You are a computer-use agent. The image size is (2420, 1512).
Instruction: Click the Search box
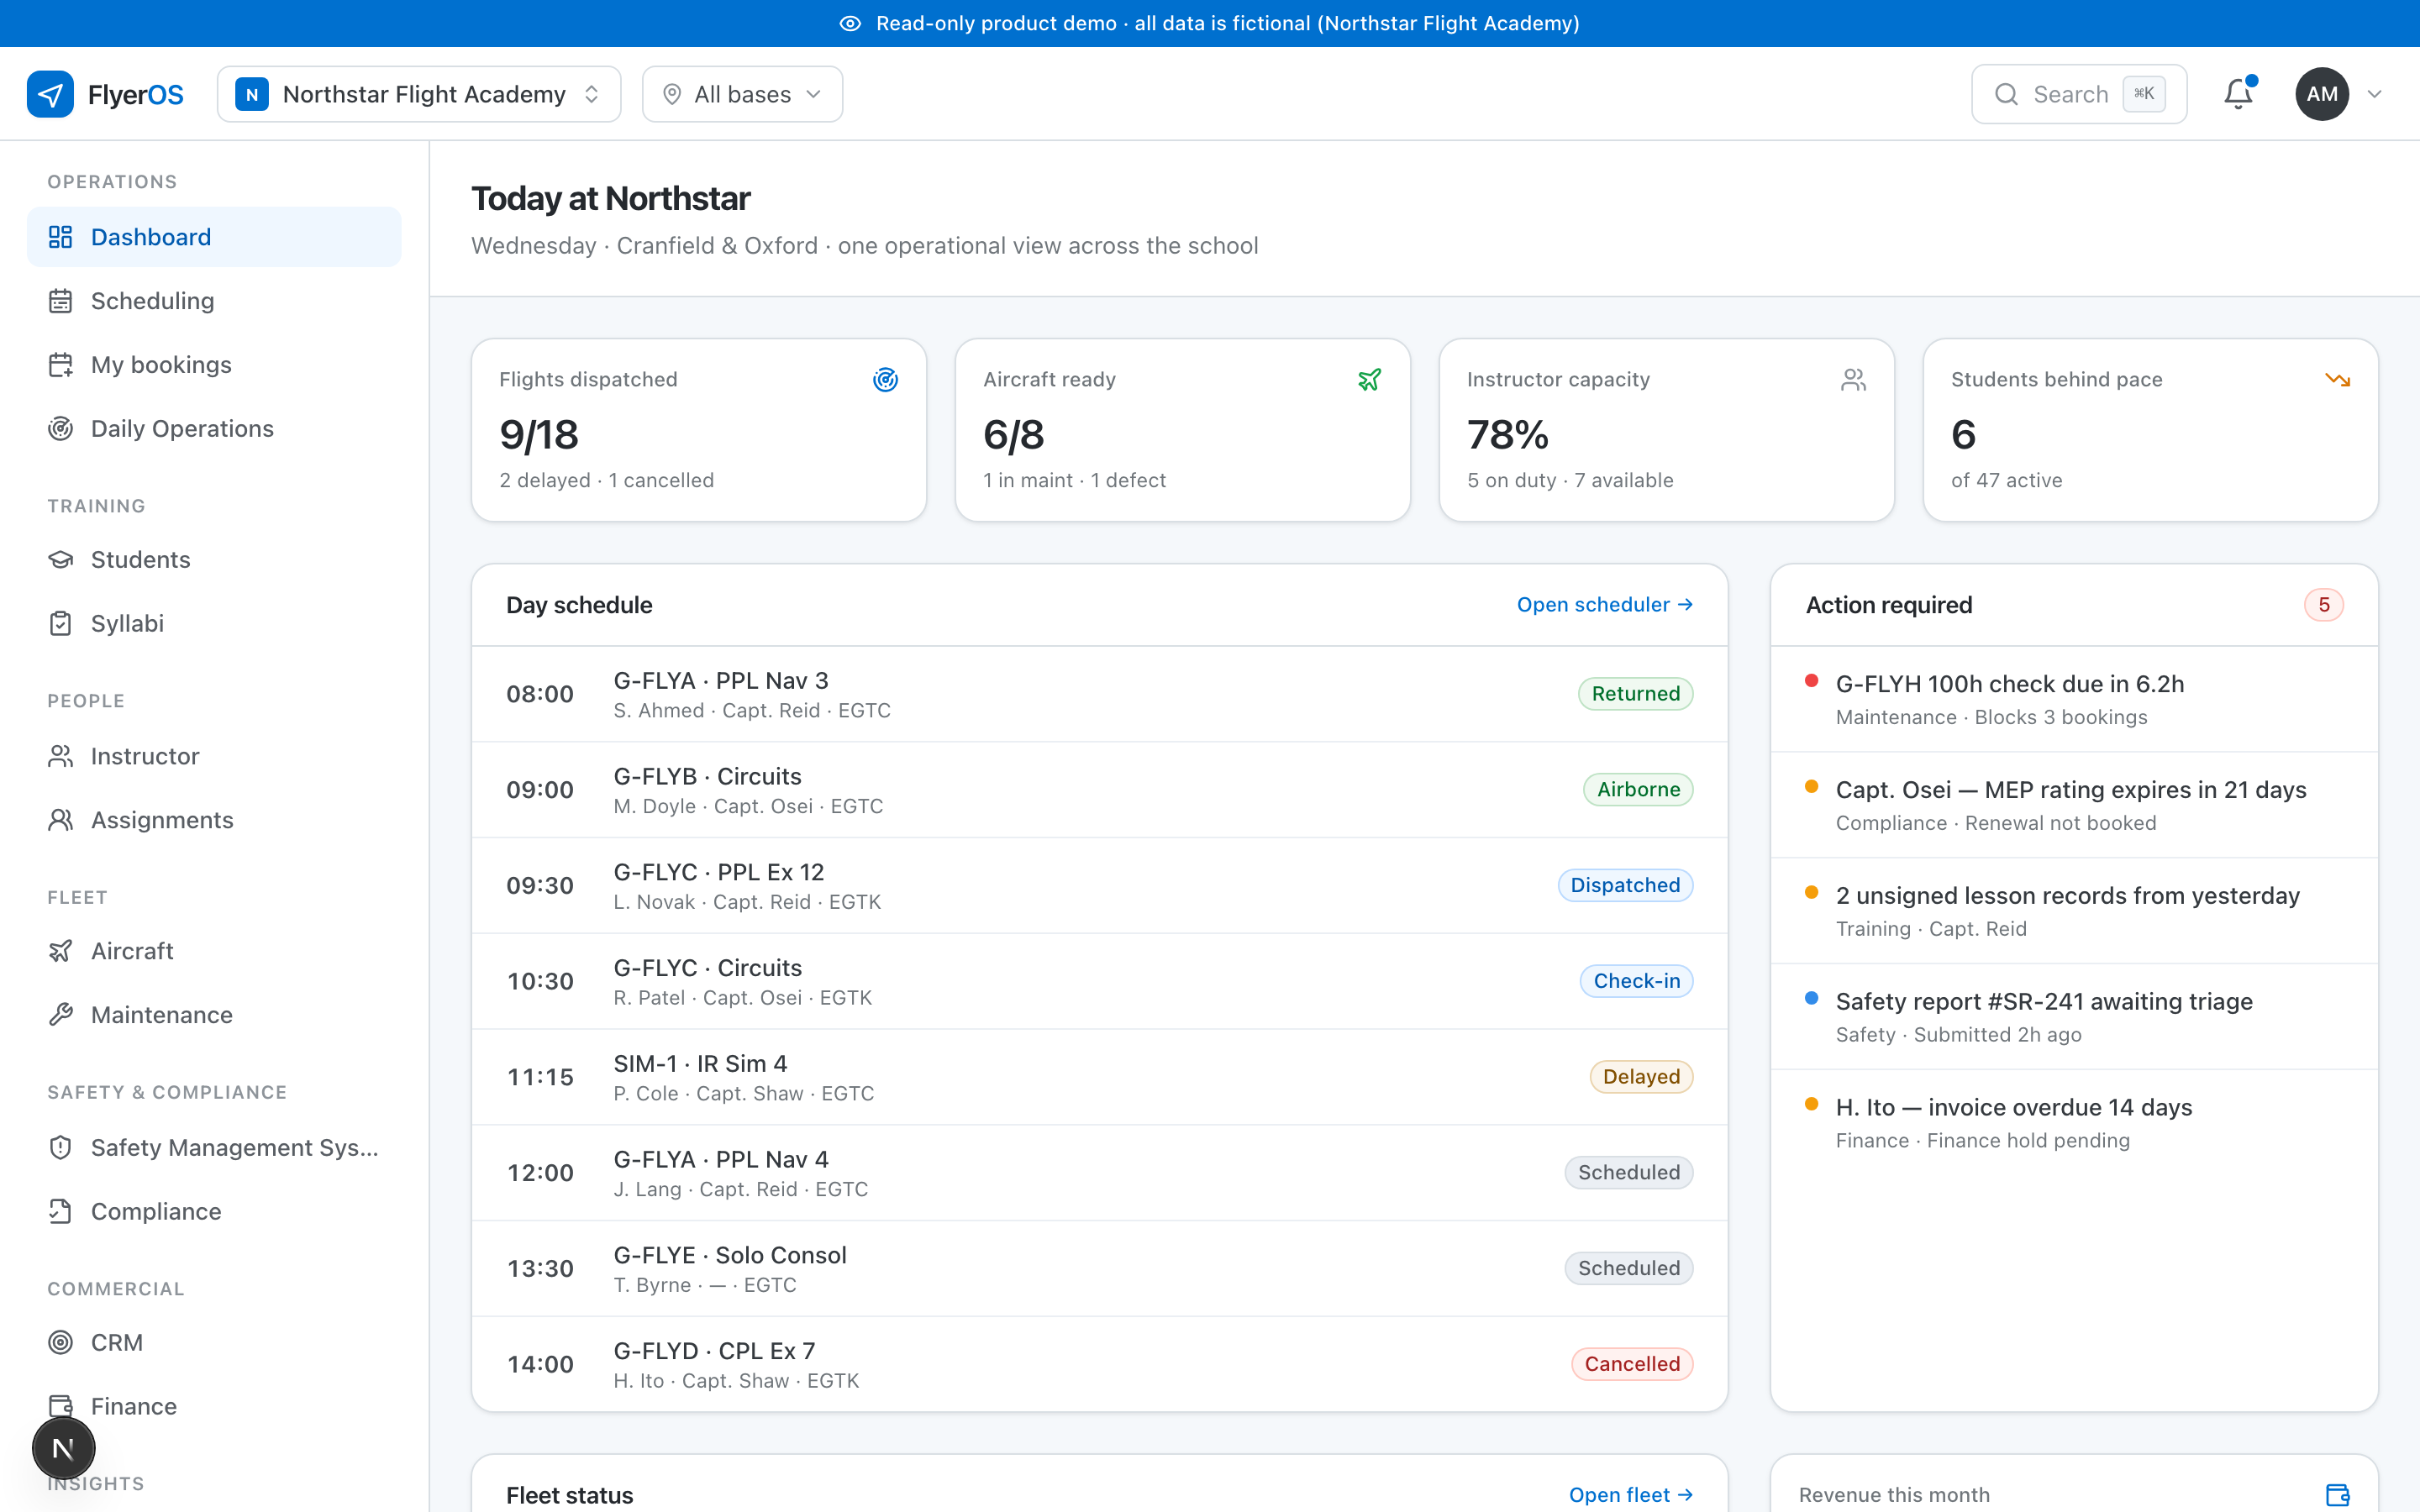(x=2079, y=94)
